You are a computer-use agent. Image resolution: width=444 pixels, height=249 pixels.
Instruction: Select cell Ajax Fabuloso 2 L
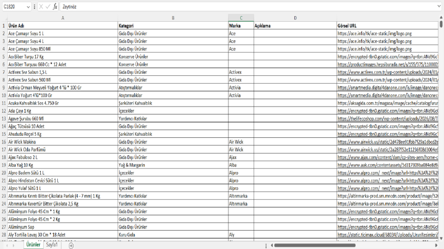tap(63, 157)
